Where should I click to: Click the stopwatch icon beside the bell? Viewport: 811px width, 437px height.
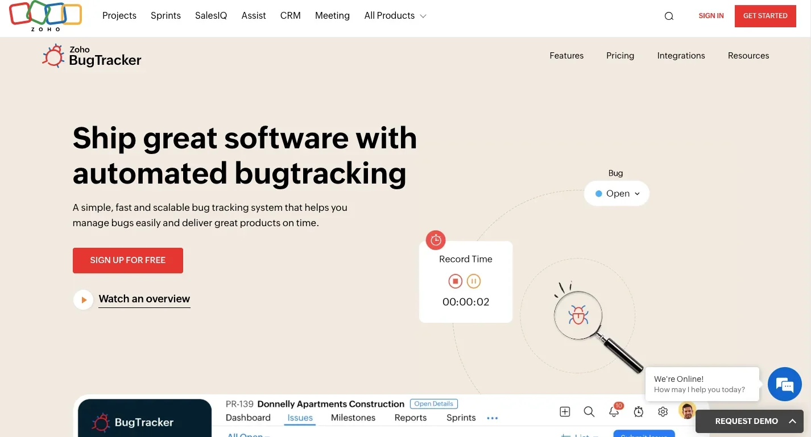coord(639,411)
